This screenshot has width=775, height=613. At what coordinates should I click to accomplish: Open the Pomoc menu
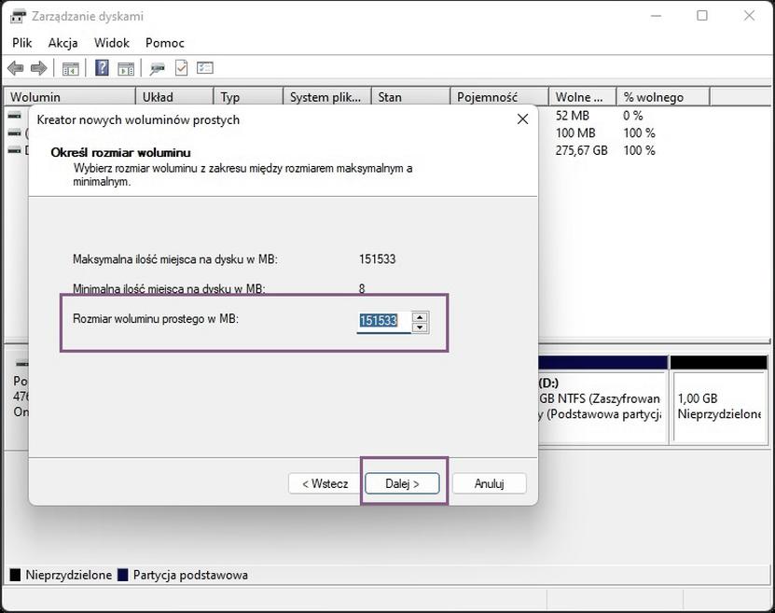click(164, 43)
